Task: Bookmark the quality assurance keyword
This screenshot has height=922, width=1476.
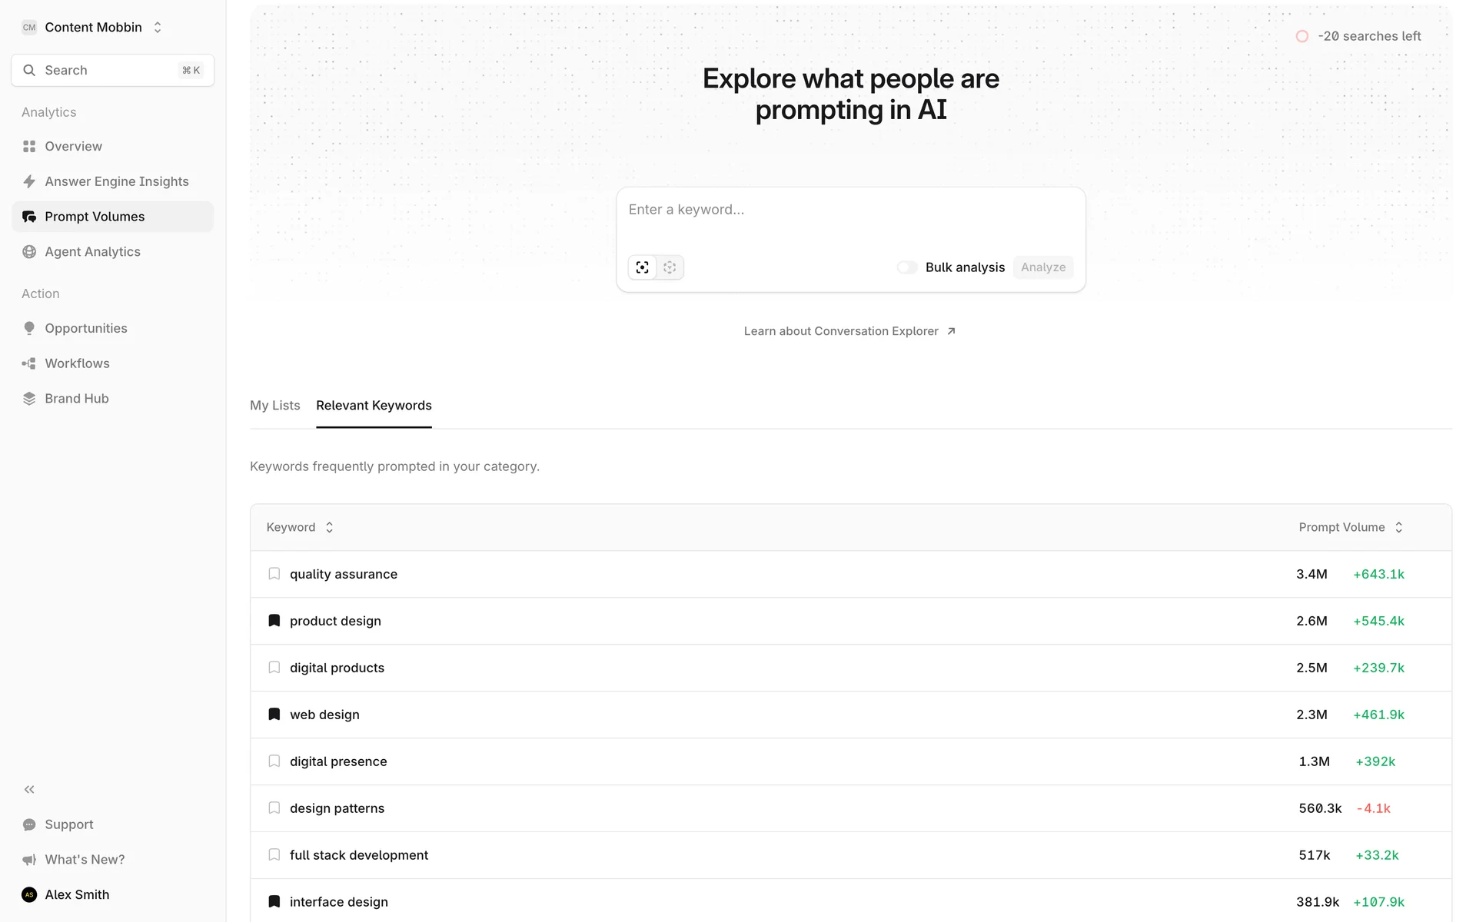Action: 274,574
